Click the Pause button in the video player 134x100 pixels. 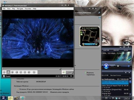(x=8, y=72)
